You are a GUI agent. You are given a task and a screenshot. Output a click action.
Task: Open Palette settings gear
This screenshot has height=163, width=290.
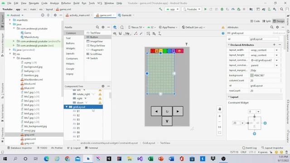coord(103,27)
